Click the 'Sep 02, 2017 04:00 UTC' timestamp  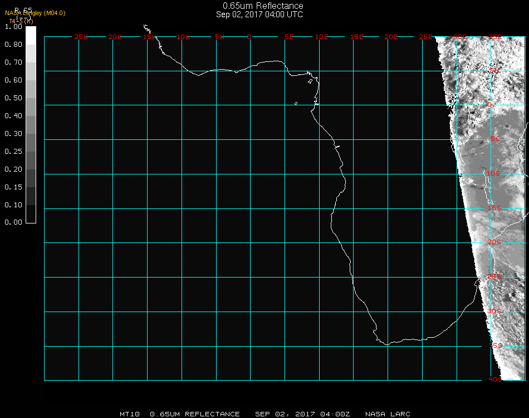point(259,14)
